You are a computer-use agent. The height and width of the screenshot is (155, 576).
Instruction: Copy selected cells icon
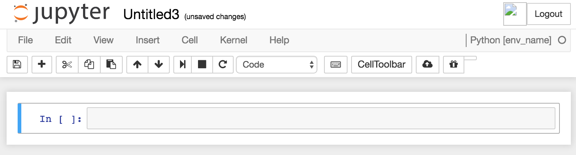click(89, 65)
